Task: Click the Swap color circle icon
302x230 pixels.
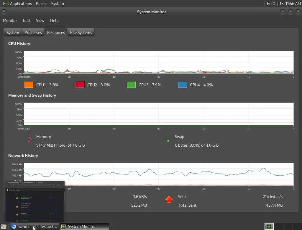Action: (168, 141)
